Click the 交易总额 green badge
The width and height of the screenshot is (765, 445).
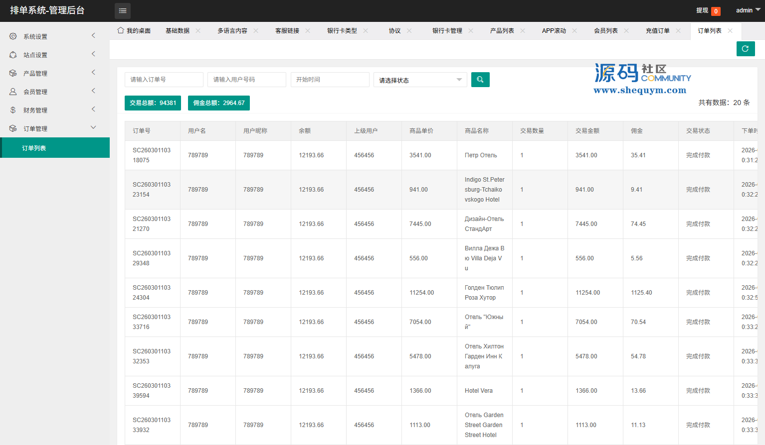(153, 103)
